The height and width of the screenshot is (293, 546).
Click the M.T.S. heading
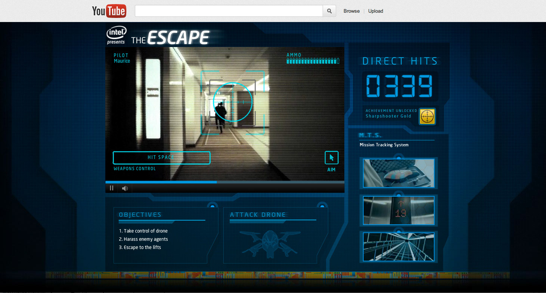click(370, 135)
